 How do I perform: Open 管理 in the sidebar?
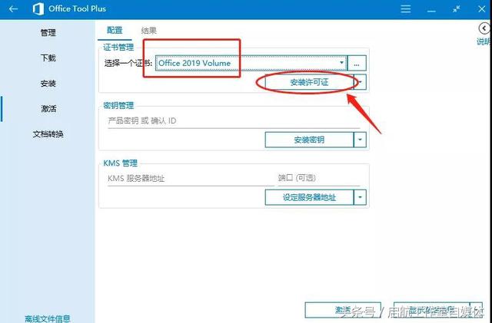coord(48,32)
